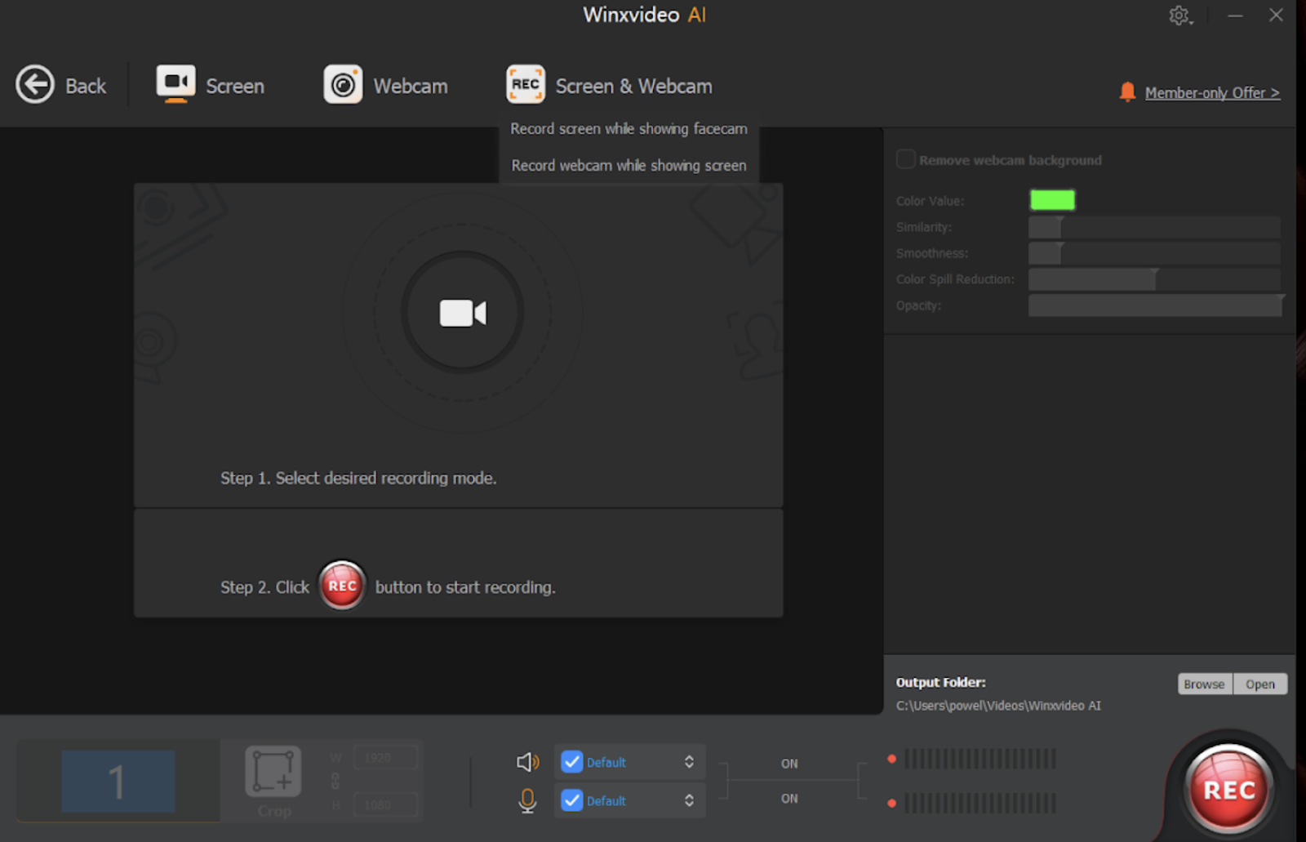Click the width-height link icon

[335, 781]
